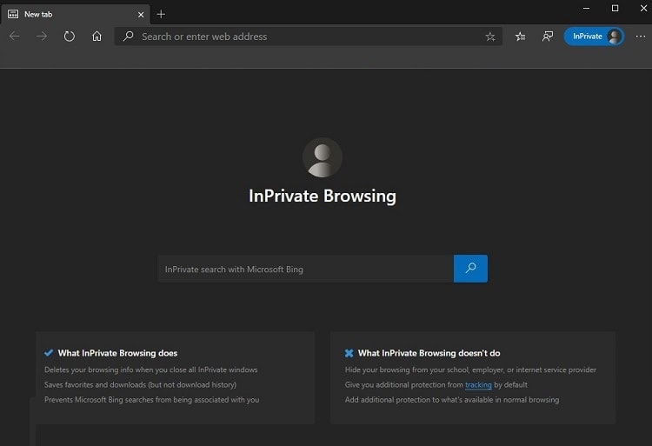
Task: Click the InPrivate profile badge
Action: point(594,37)
